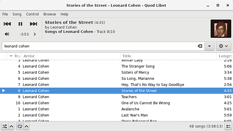Open the Browse menu
The image size is (233, 131).
tap(50, 14)
